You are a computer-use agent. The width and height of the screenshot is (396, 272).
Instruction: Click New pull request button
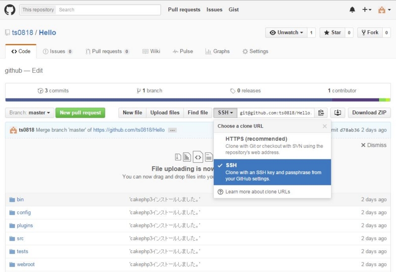(x=80, y=113)
